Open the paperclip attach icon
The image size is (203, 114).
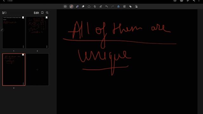point(188,1)
